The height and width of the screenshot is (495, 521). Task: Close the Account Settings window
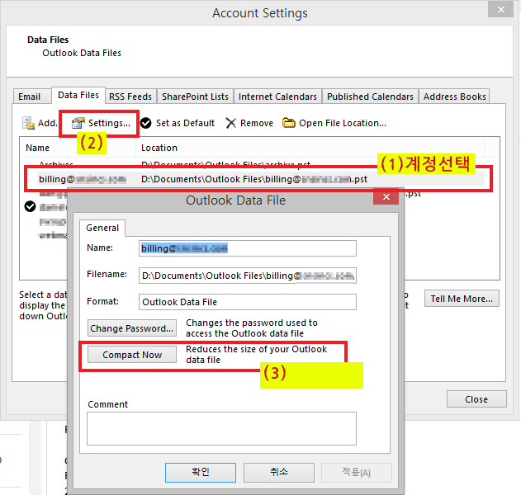(500, 9)
